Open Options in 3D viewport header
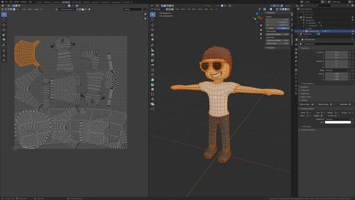The width and height of the screenshot is (355, 200). tap(287, 6)
